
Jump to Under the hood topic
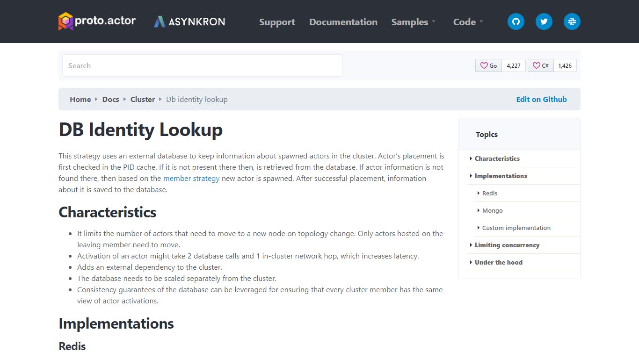(x=499, y=262)
